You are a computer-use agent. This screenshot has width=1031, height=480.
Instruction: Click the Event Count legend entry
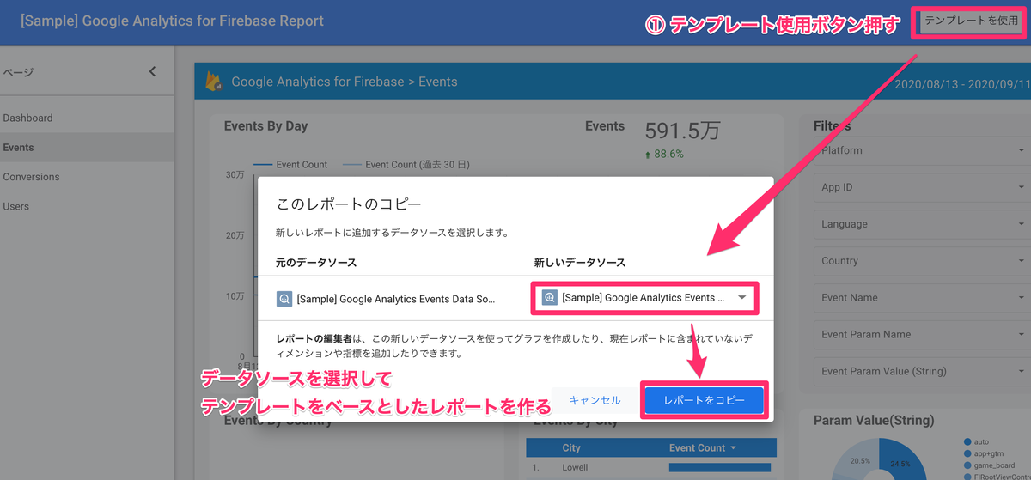click(x=290, y=165)
